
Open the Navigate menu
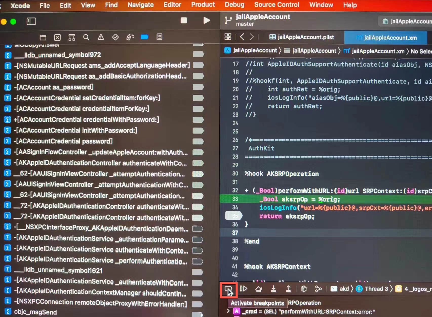[x=141, y=5]
